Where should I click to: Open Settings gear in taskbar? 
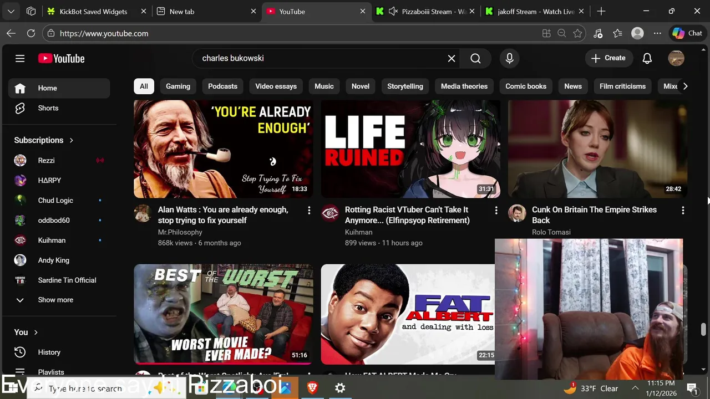click(340, 388)
